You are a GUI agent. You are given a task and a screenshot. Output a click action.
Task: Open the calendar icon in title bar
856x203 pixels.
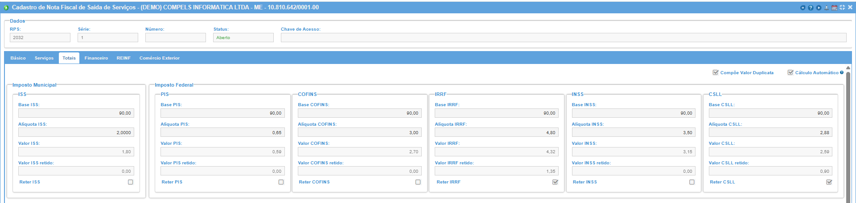click(x=834, y=8)
